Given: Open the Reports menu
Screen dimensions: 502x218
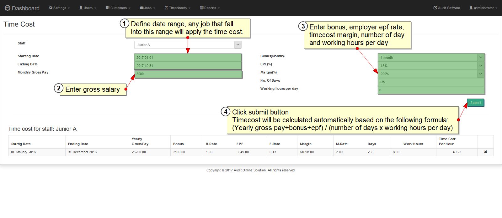Looking at the screenshot, I should pos(210,8).
